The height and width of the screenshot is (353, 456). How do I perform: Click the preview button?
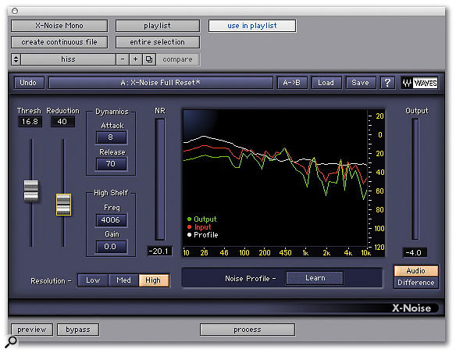point(32,330)
